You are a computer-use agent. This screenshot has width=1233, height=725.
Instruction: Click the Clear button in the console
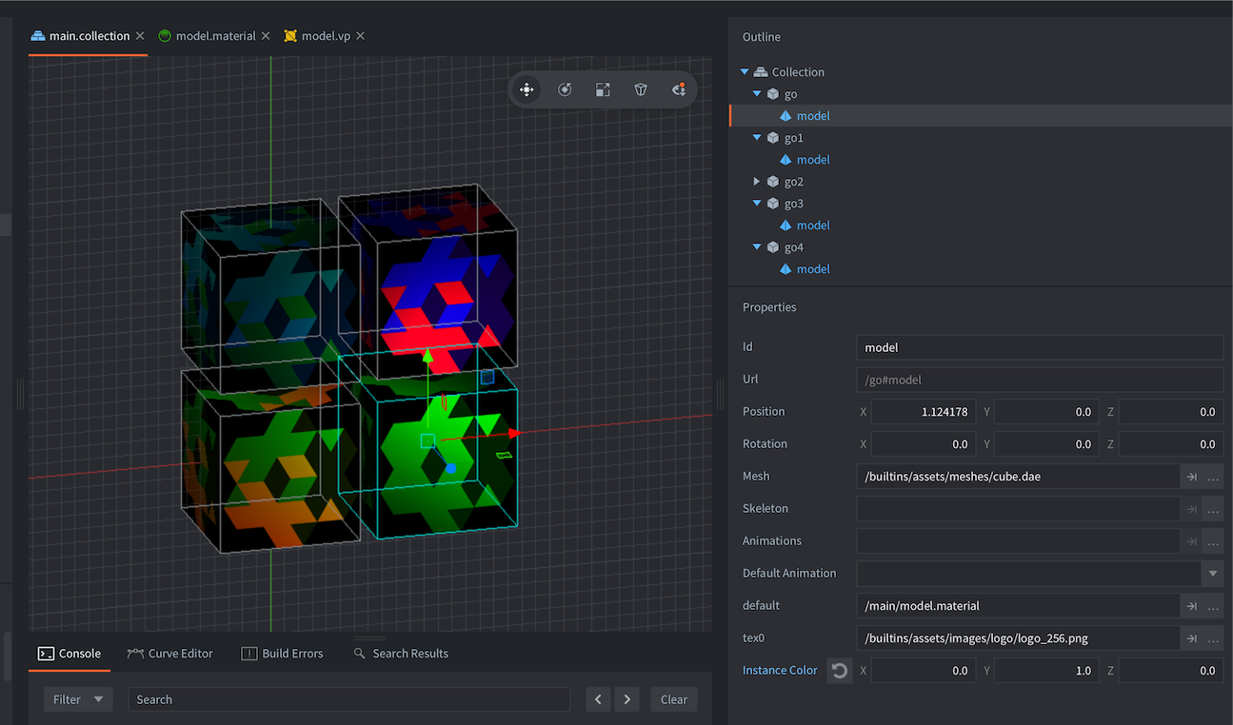673,699
